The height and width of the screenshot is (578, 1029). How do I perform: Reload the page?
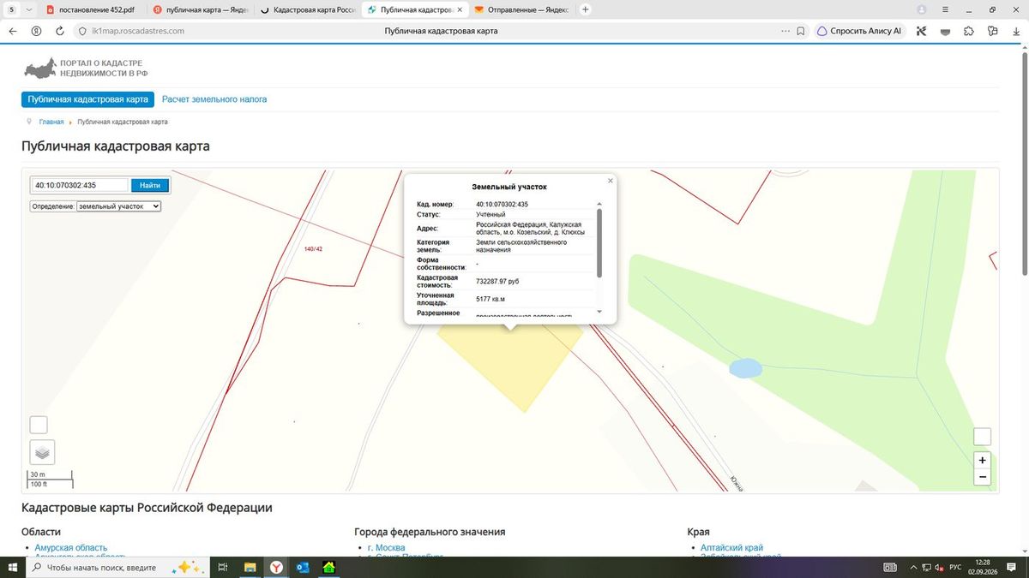60,30
